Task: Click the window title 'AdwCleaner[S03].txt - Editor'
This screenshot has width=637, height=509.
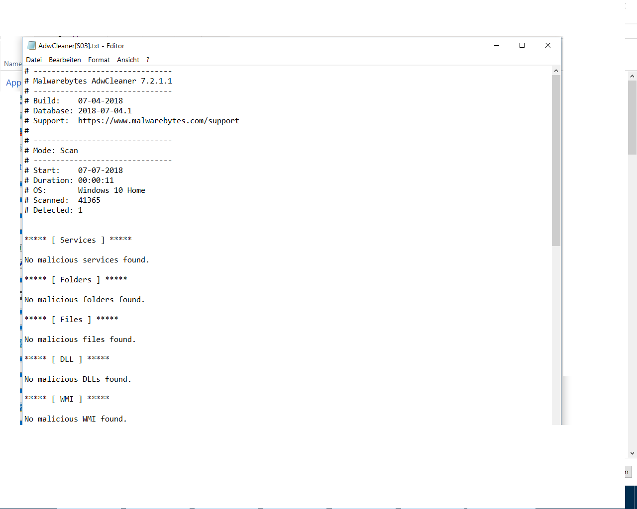Action: point(81,46)
